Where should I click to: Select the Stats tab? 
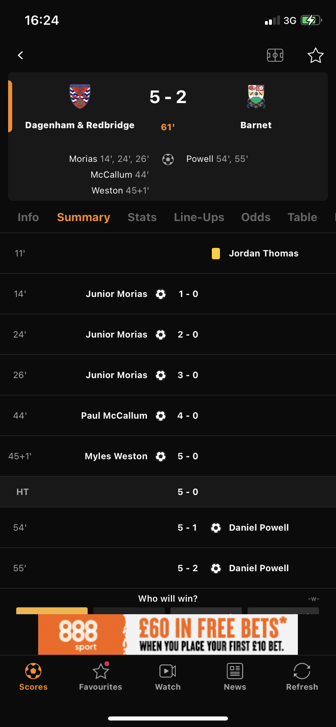(x=142, y=217)
